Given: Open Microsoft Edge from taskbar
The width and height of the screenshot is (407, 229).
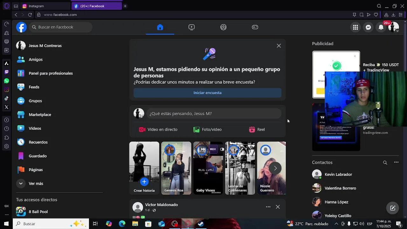Looking at the screenshot, I should 122,224.
